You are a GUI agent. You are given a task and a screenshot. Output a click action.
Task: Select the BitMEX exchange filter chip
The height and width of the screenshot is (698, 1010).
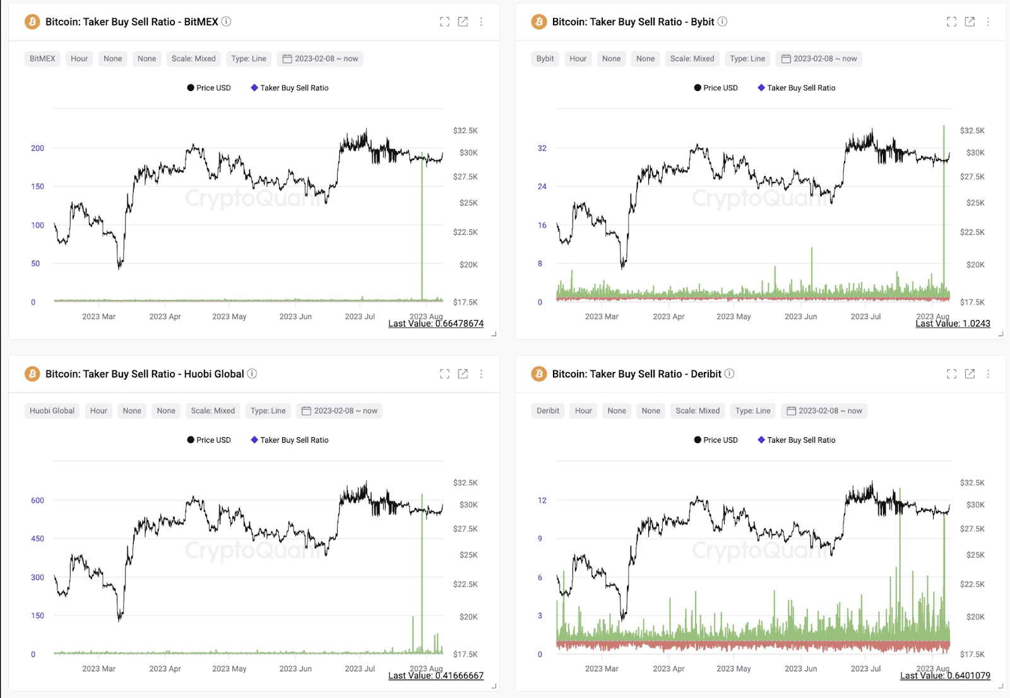click(42, 58)
